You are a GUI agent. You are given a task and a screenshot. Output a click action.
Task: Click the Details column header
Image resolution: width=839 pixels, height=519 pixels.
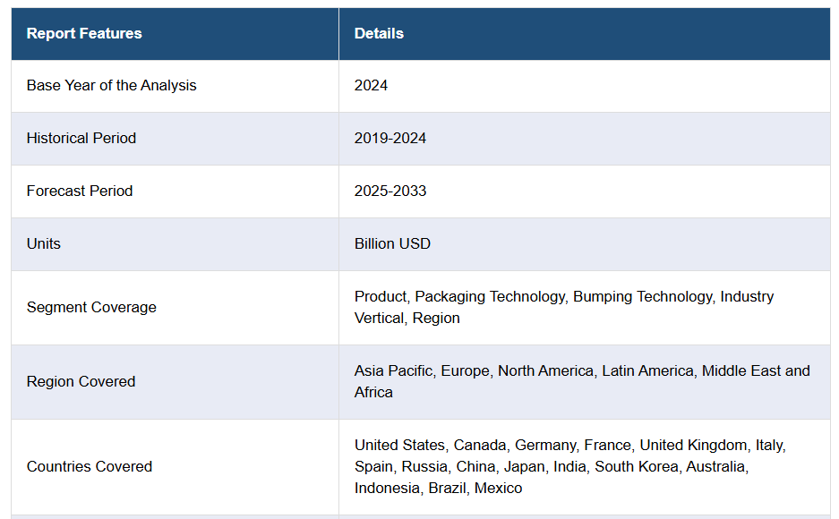(x=379, y=34)
